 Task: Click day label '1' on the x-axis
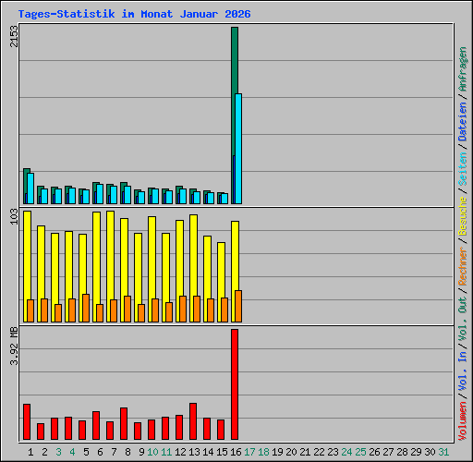[x=30, y=452]
